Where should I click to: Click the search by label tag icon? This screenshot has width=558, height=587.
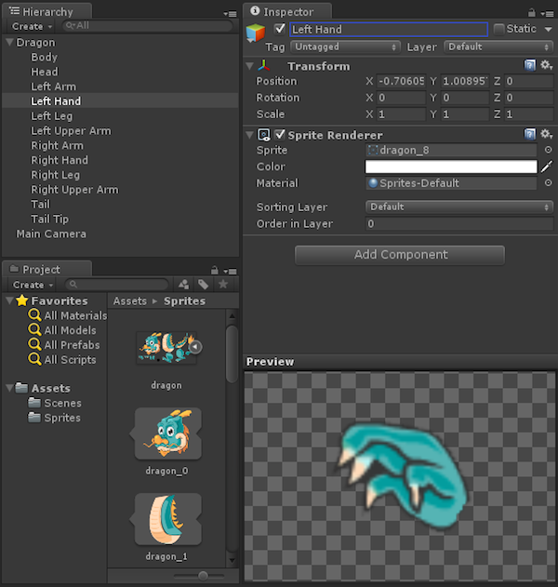204,285
